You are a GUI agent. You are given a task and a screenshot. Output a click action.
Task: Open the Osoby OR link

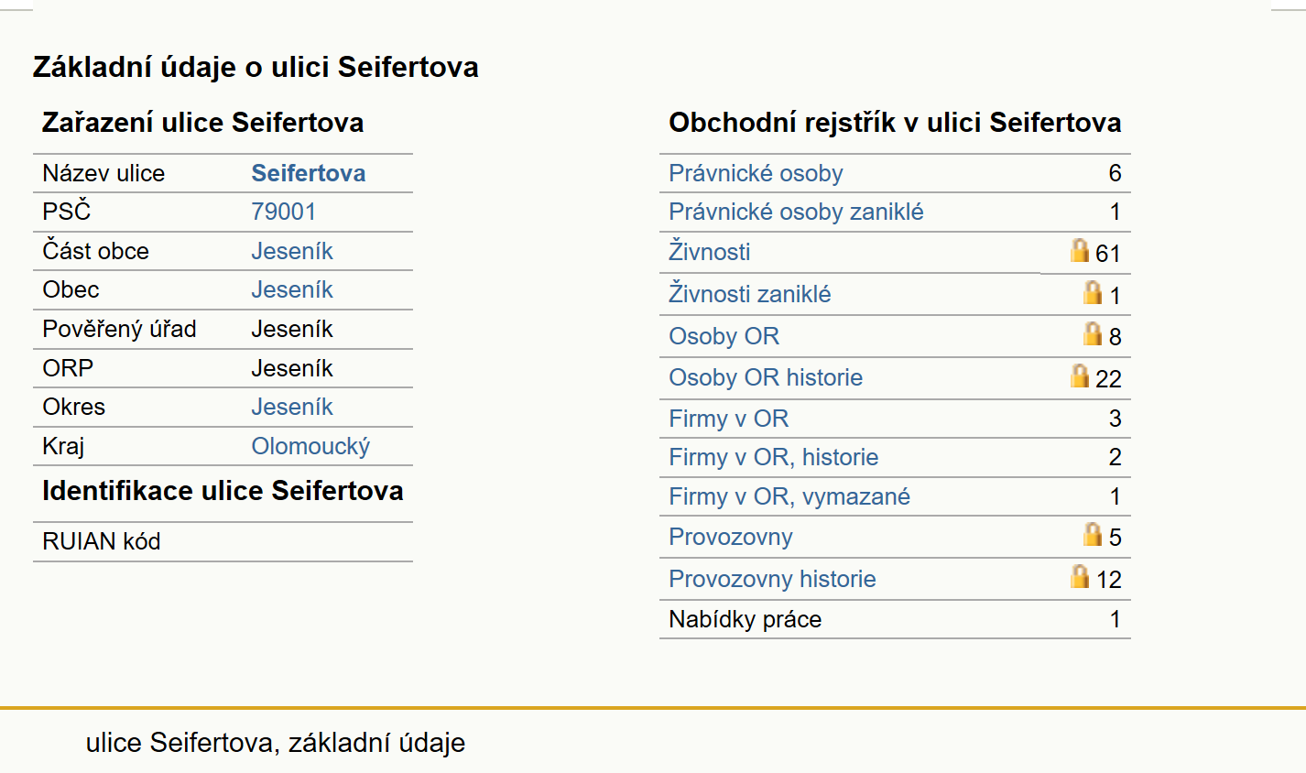[724, 336]
